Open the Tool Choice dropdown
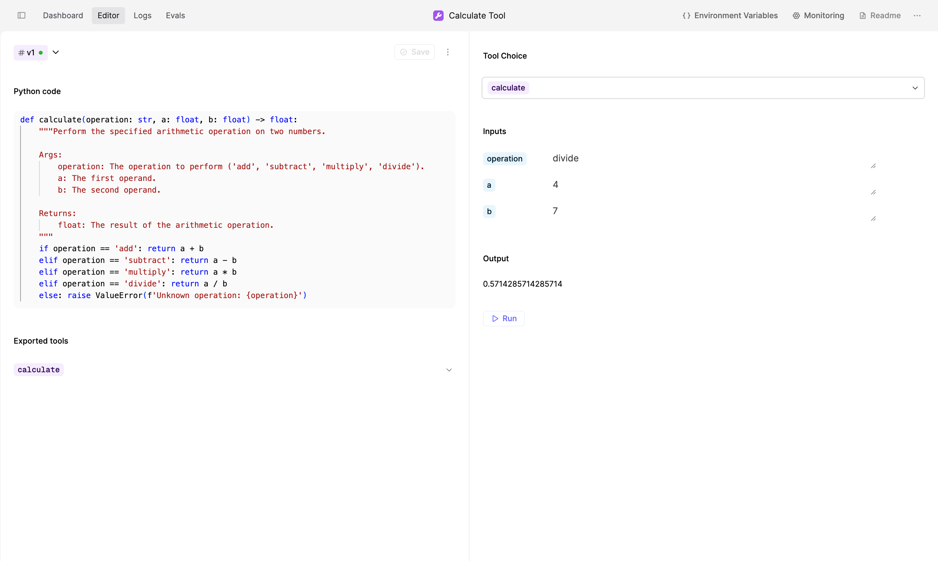The width and height of the screenshot is (938, 561). tap(703, 88)
